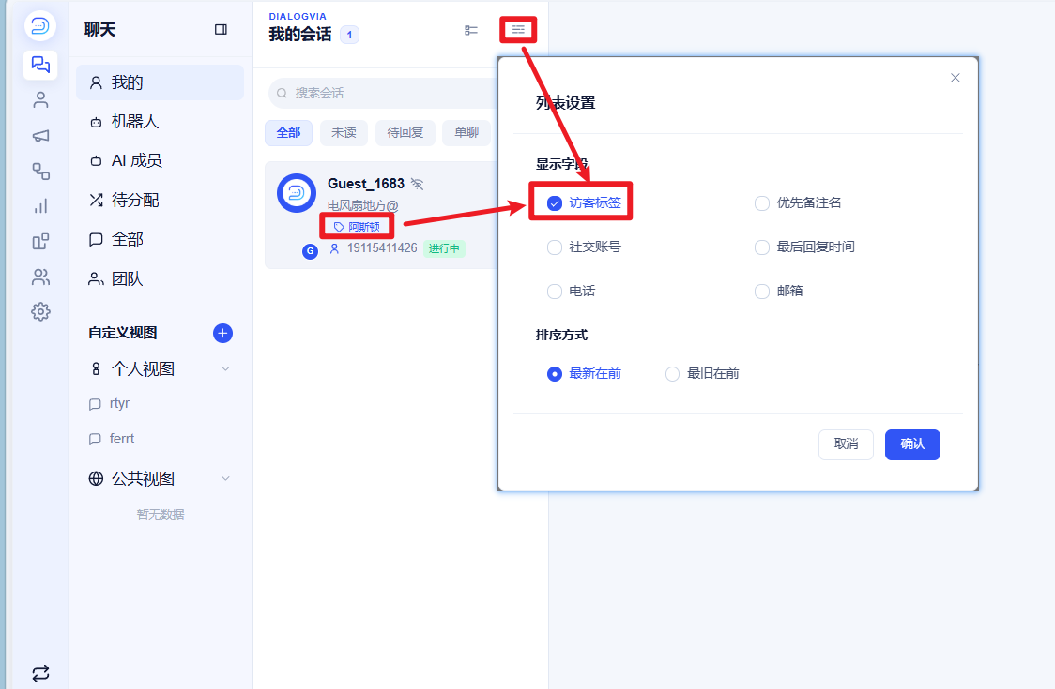Image resolution: width=1055 pixels, height=689 pixels.
Task: Click 确认 to confirm list settings
Action: coord(912,444)
